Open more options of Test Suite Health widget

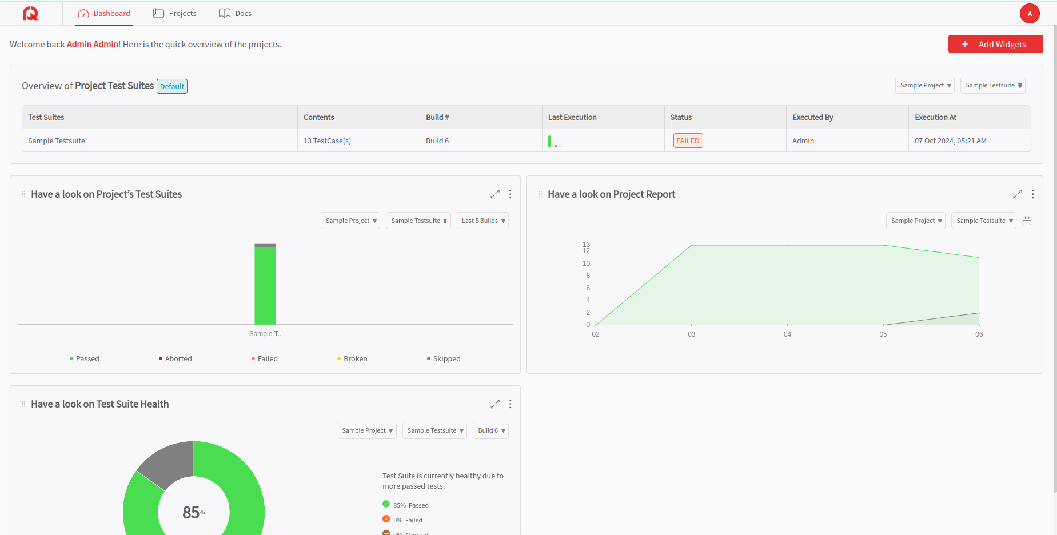click(x=510, y=404)
